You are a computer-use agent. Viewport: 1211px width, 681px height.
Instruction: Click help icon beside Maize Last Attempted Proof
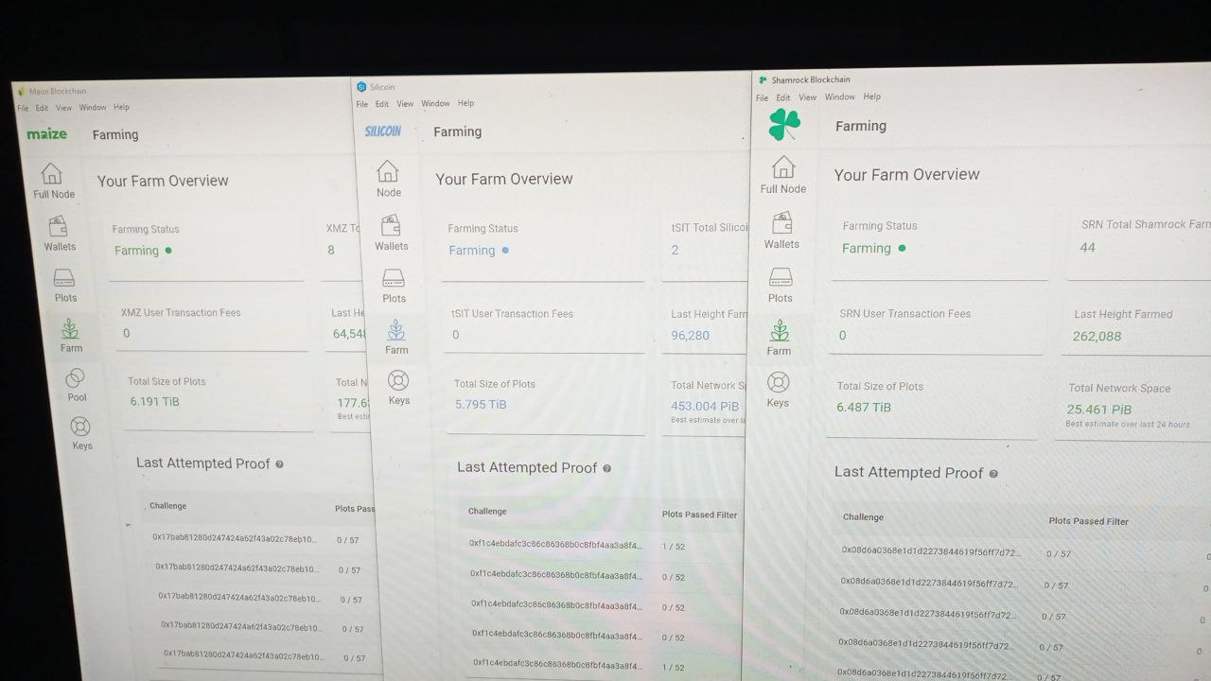click(x=279, y=464)
